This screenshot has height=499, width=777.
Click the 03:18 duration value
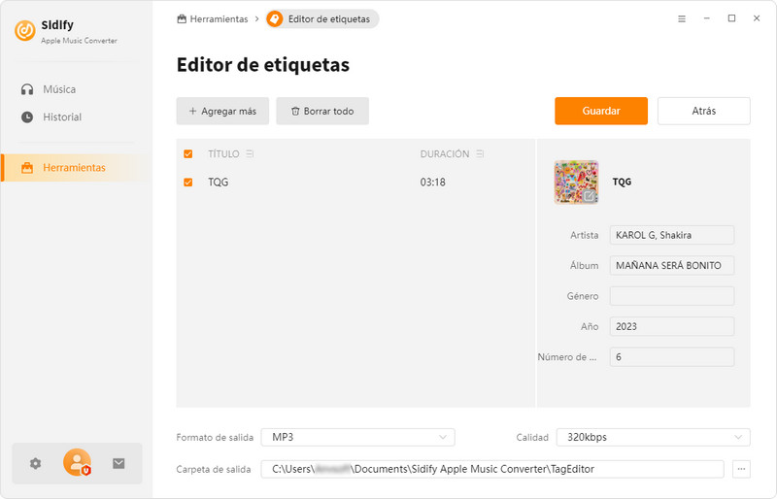click(432, 182)
